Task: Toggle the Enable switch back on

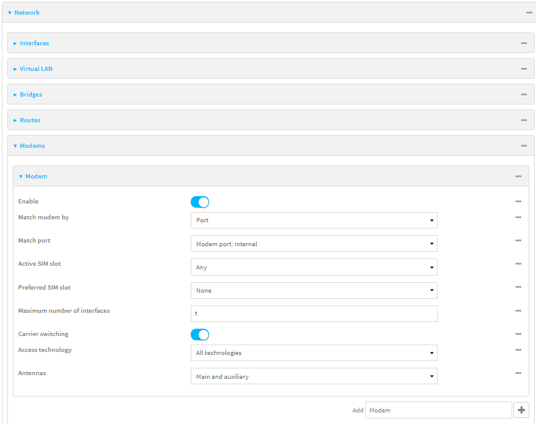Action: pos(199,202)
